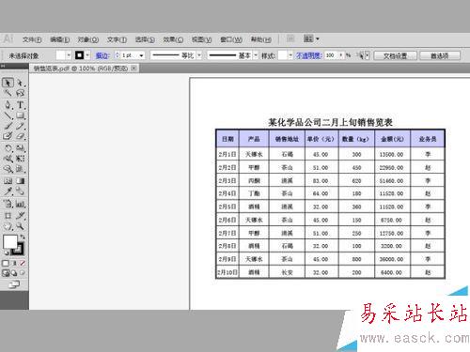Select the Mesh tool
The width and height of the screenshot is (470, 352).
tap(8, 181)
